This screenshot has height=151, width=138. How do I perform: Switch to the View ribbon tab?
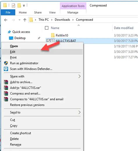(52, 13)
